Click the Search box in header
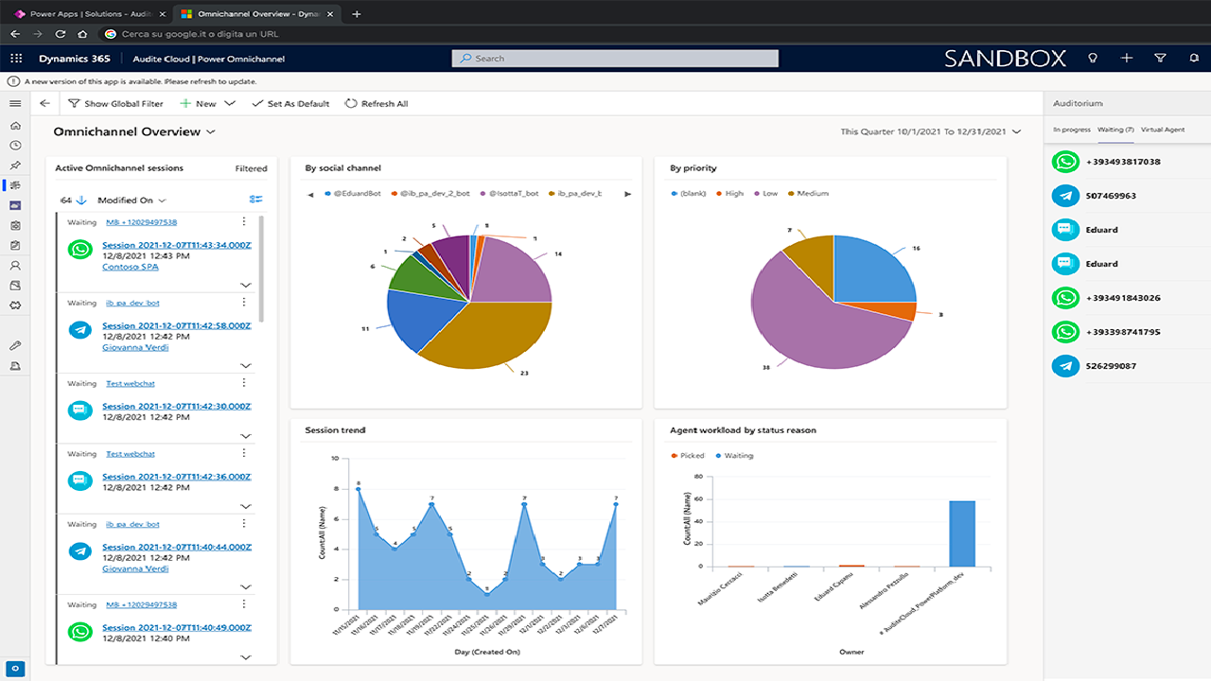Image resolution: width=1211 pixels, height=681 pixels. pos(615,59)
